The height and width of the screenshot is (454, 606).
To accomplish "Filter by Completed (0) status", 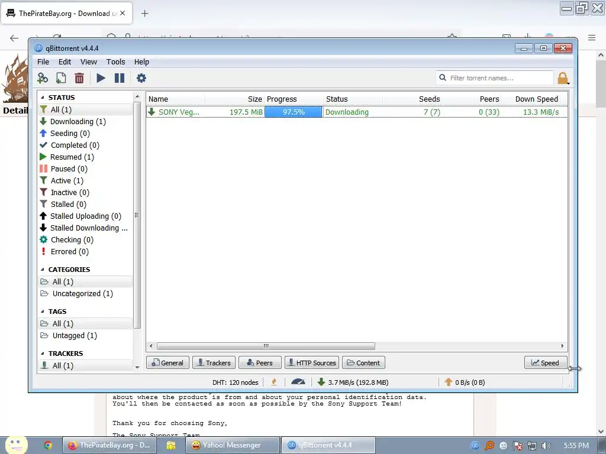I will click(85, 145).
